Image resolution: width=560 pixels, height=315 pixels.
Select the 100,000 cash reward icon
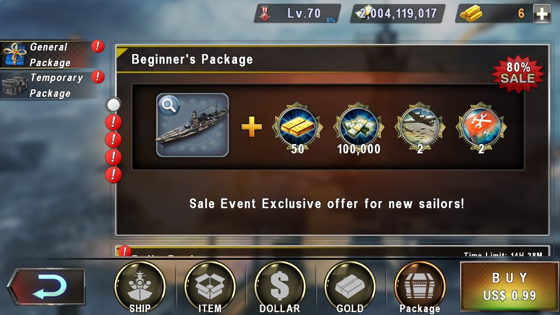coord(358,128)
